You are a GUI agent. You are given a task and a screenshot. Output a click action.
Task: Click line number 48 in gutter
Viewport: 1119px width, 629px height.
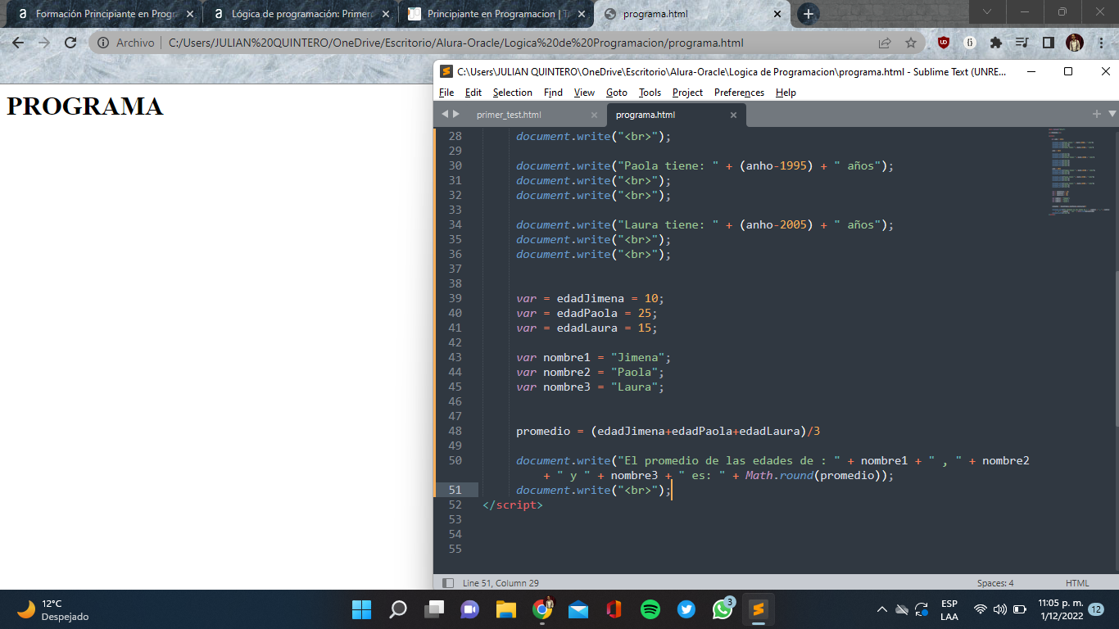coord(455,431)
